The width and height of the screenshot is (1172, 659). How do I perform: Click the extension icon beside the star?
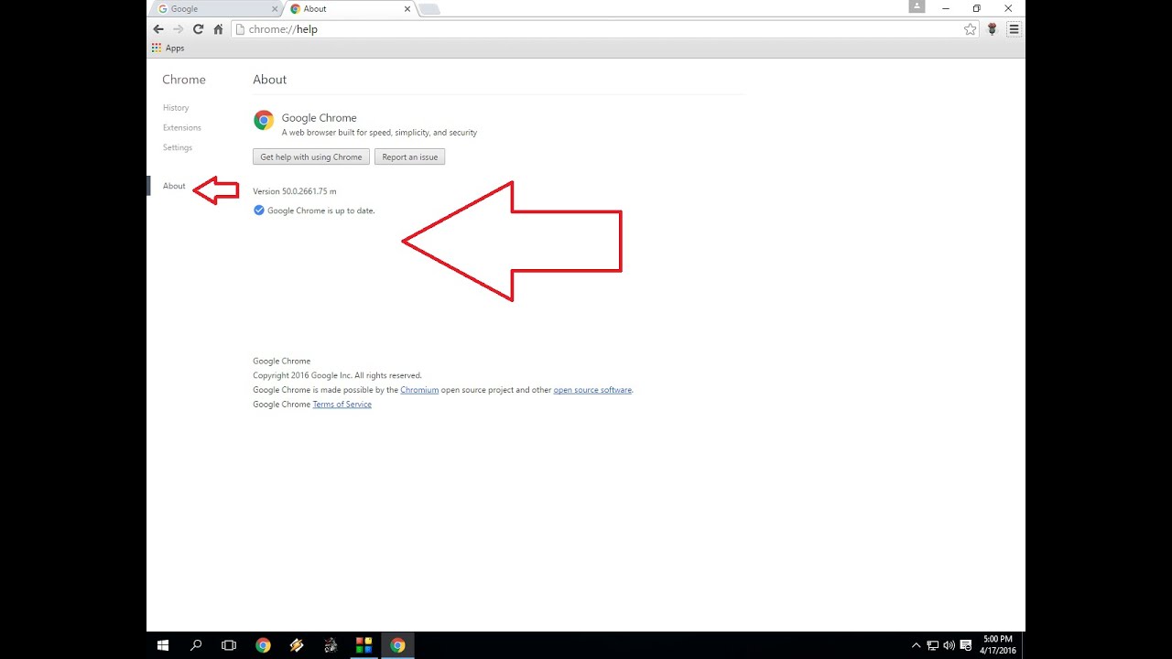coord(992,29)
